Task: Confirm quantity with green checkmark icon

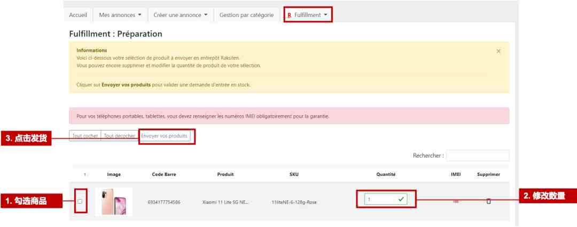Action: (x=401, y=199)
